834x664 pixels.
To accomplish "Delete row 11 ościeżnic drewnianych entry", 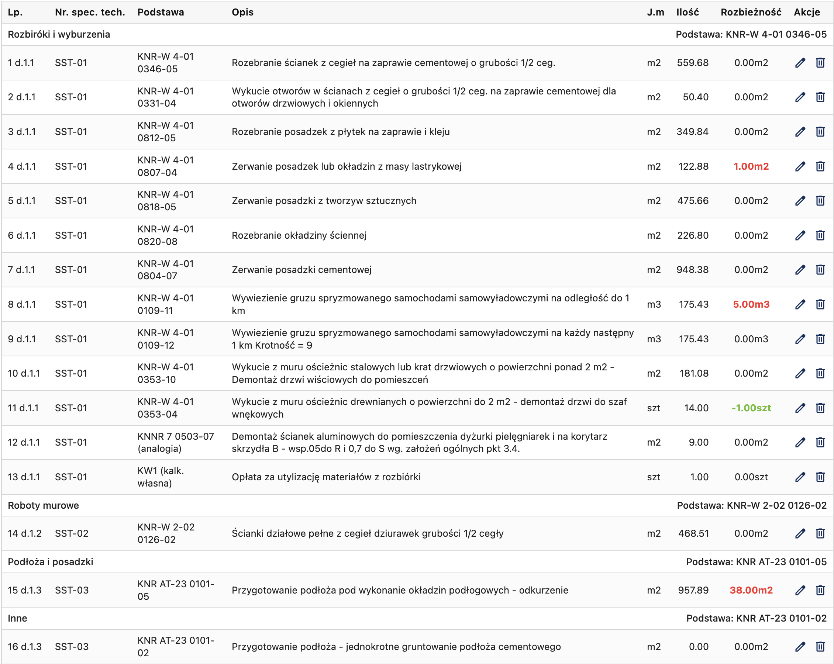I will (x=820, y=408).
